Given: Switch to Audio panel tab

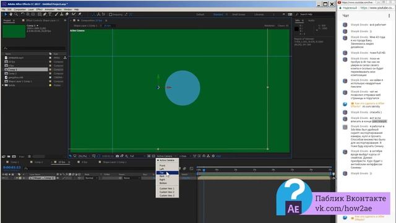Looking at the screenshot, I should click(x=311, y=20).
